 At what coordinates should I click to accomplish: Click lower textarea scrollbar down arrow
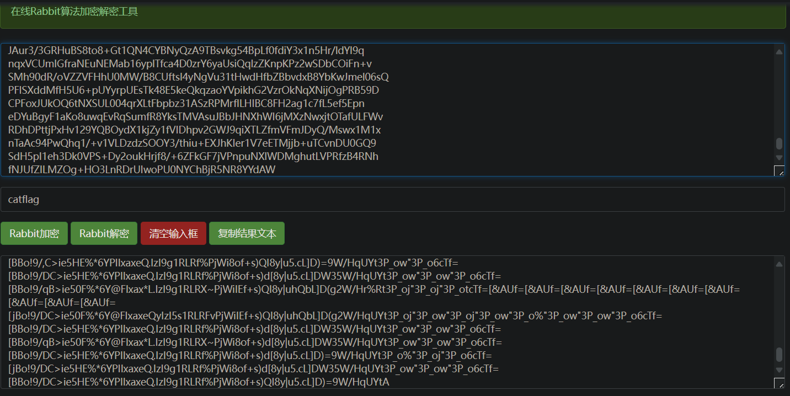779,370
